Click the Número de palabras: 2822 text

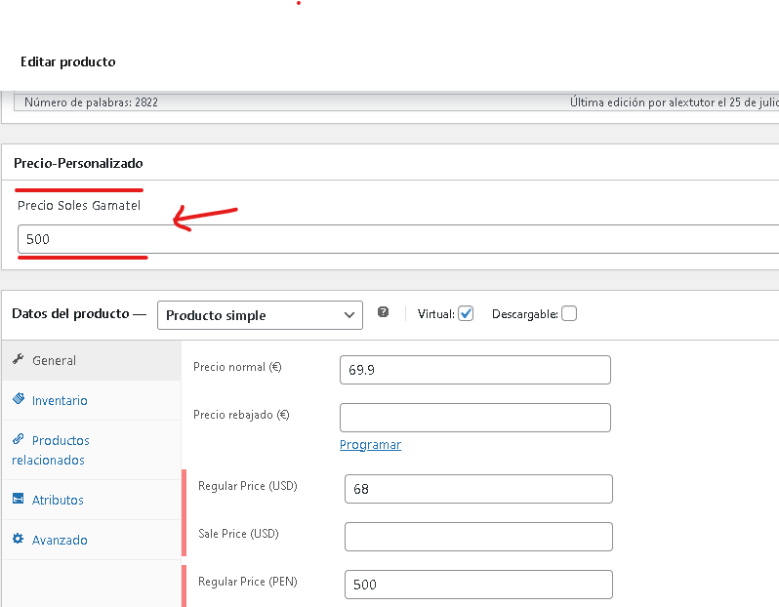(x=91, y=102)
